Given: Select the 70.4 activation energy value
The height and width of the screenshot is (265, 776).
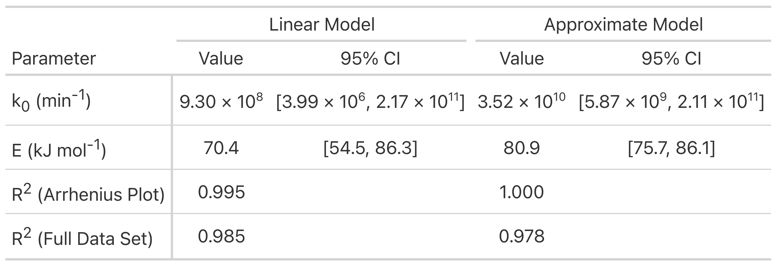Looking at the screenshot, I should point(221,148).
